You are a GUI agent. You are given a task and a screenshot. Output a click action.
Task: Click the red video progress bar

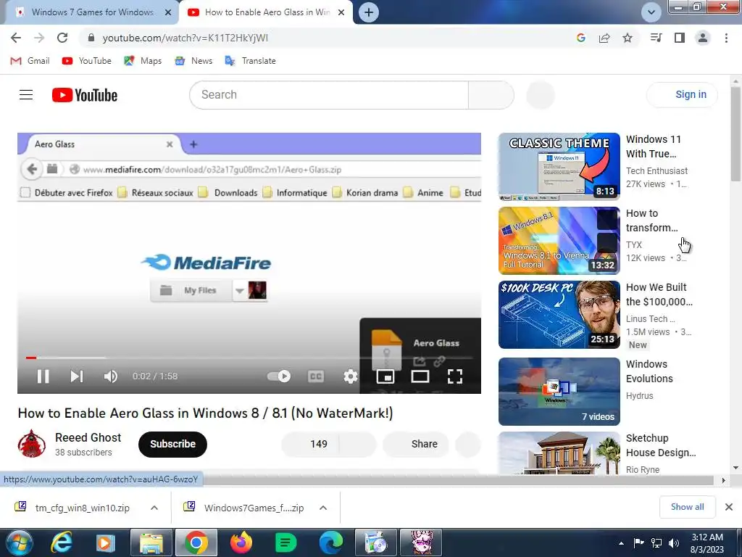click(31, 358)
